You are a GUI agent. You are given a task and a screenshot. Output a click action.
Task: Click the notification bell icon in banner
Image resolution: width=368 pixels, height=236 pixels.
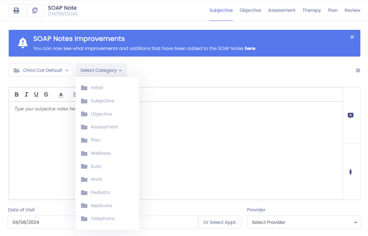[23, 43]
